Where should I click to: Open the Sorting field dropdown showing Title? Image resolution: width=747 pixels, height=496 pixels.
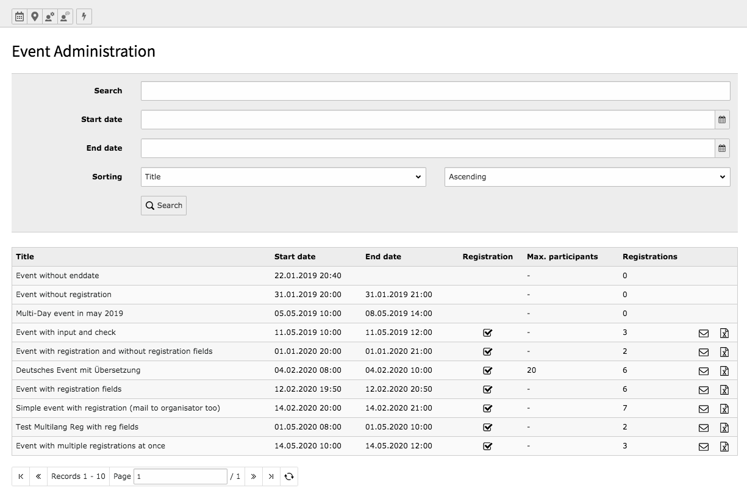coord(283,177)
